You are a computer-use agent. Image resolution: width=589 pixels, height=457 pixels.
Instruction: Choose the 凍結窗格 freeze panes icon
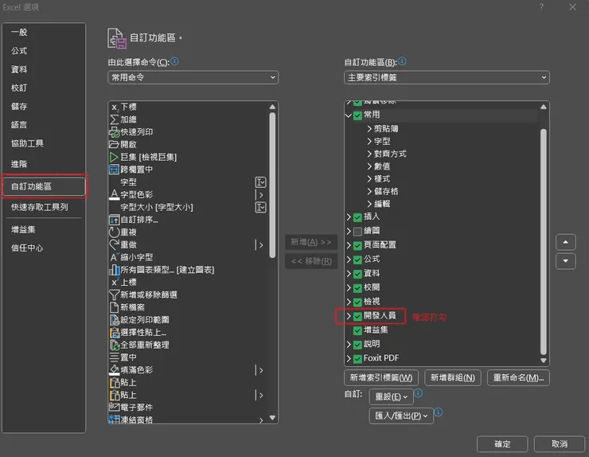pyautogui.click(x=114, y=419)
